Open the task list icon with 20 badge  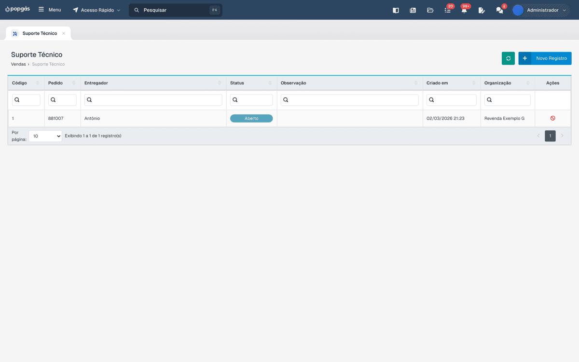point(448,10)
